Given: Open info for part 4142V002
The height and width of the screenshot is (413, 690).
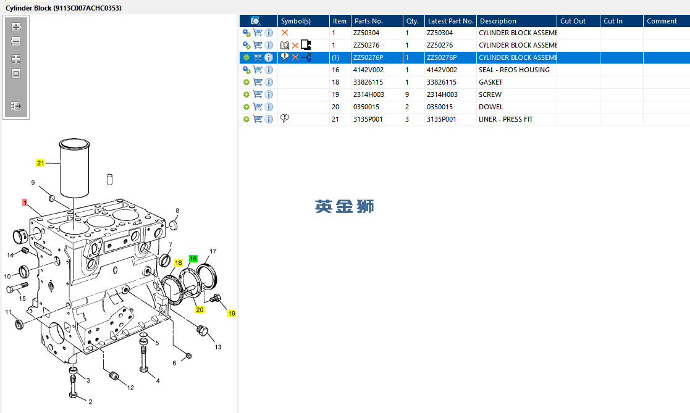Looking at the screenshot, I should [x=269, y=70].
